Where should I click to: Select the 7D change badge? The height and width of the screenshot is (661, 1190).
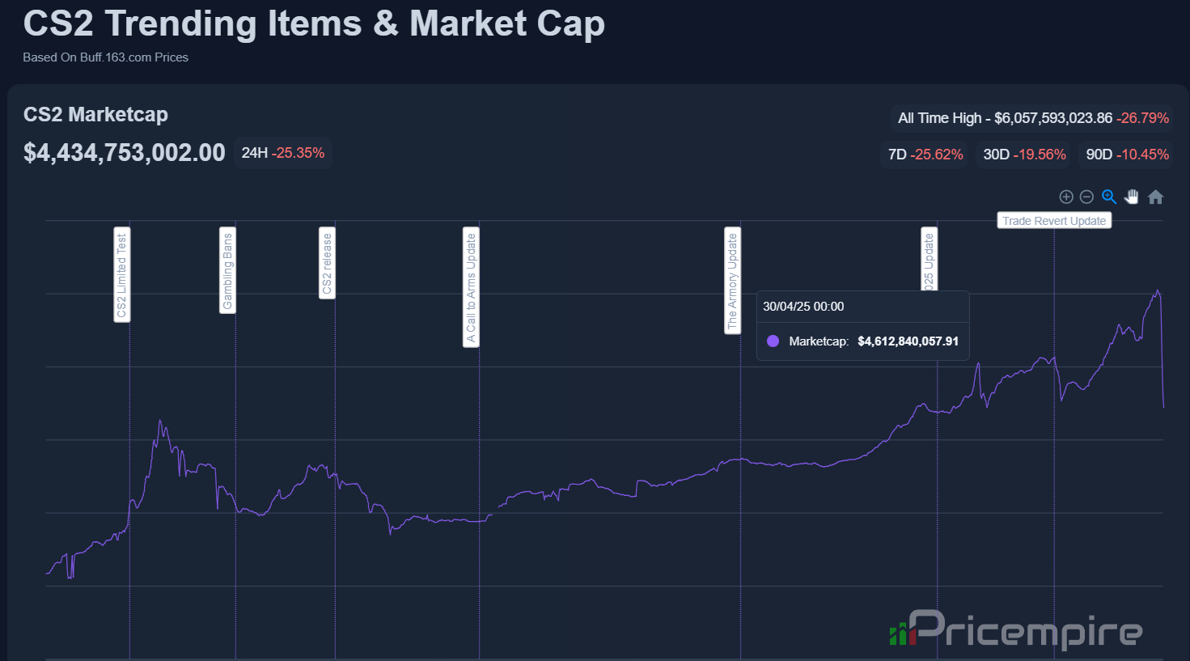click(x=925, y=155)
